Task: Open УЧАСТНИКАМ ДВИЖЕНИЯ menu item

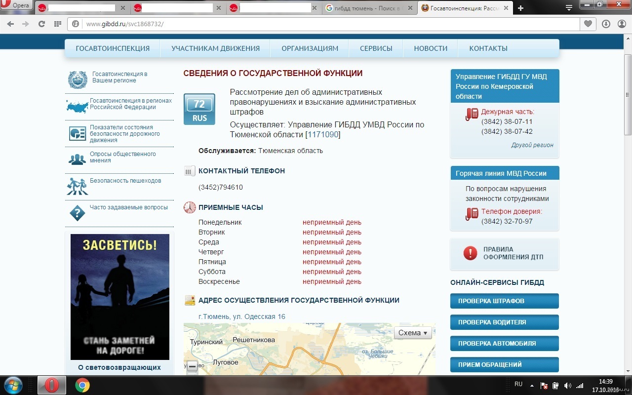Action: [215, 48]
